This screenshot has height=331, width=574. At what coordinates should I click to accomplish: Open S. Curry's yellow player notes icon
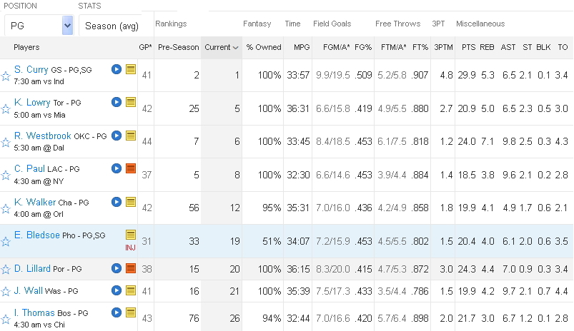click(x=131, y=69)
